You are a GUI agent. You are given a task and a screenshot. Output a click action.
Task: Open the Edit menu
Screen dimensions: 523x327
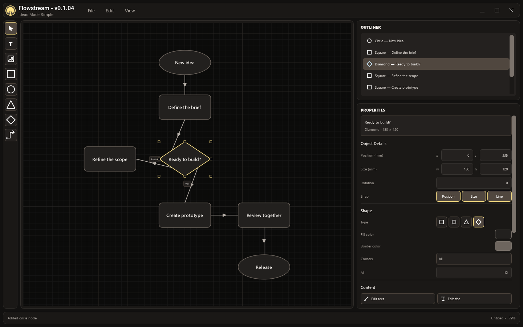(110, 11)
